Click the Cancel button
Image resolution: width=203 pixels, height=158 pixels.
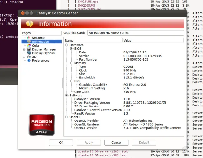pos(116,142)
